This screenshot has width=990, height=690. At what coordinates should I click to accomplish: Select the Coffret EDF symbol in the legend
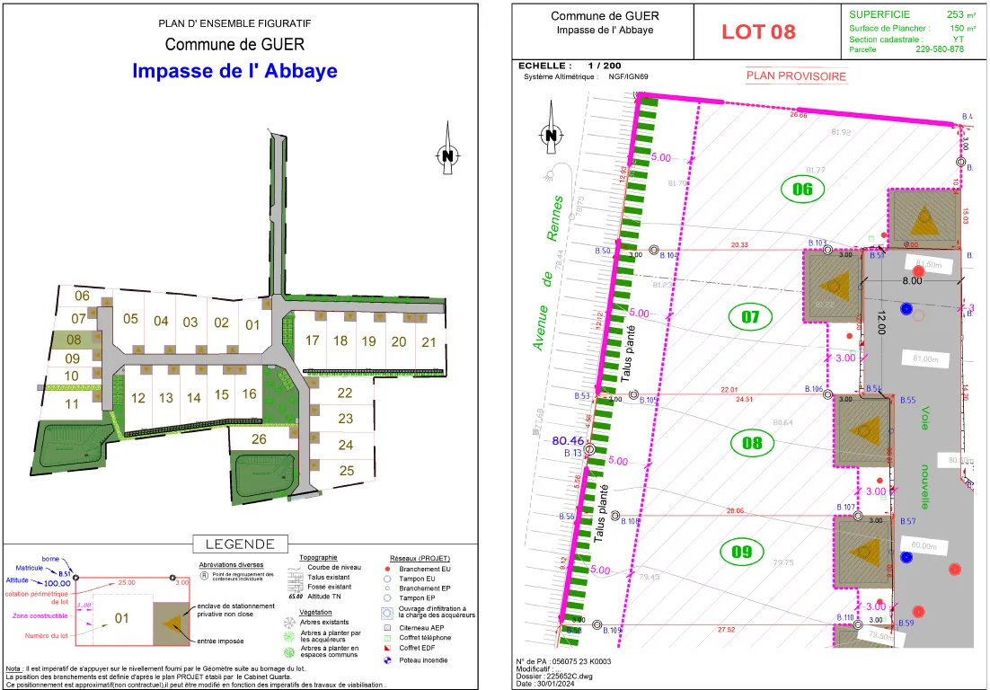pos(386,648)
